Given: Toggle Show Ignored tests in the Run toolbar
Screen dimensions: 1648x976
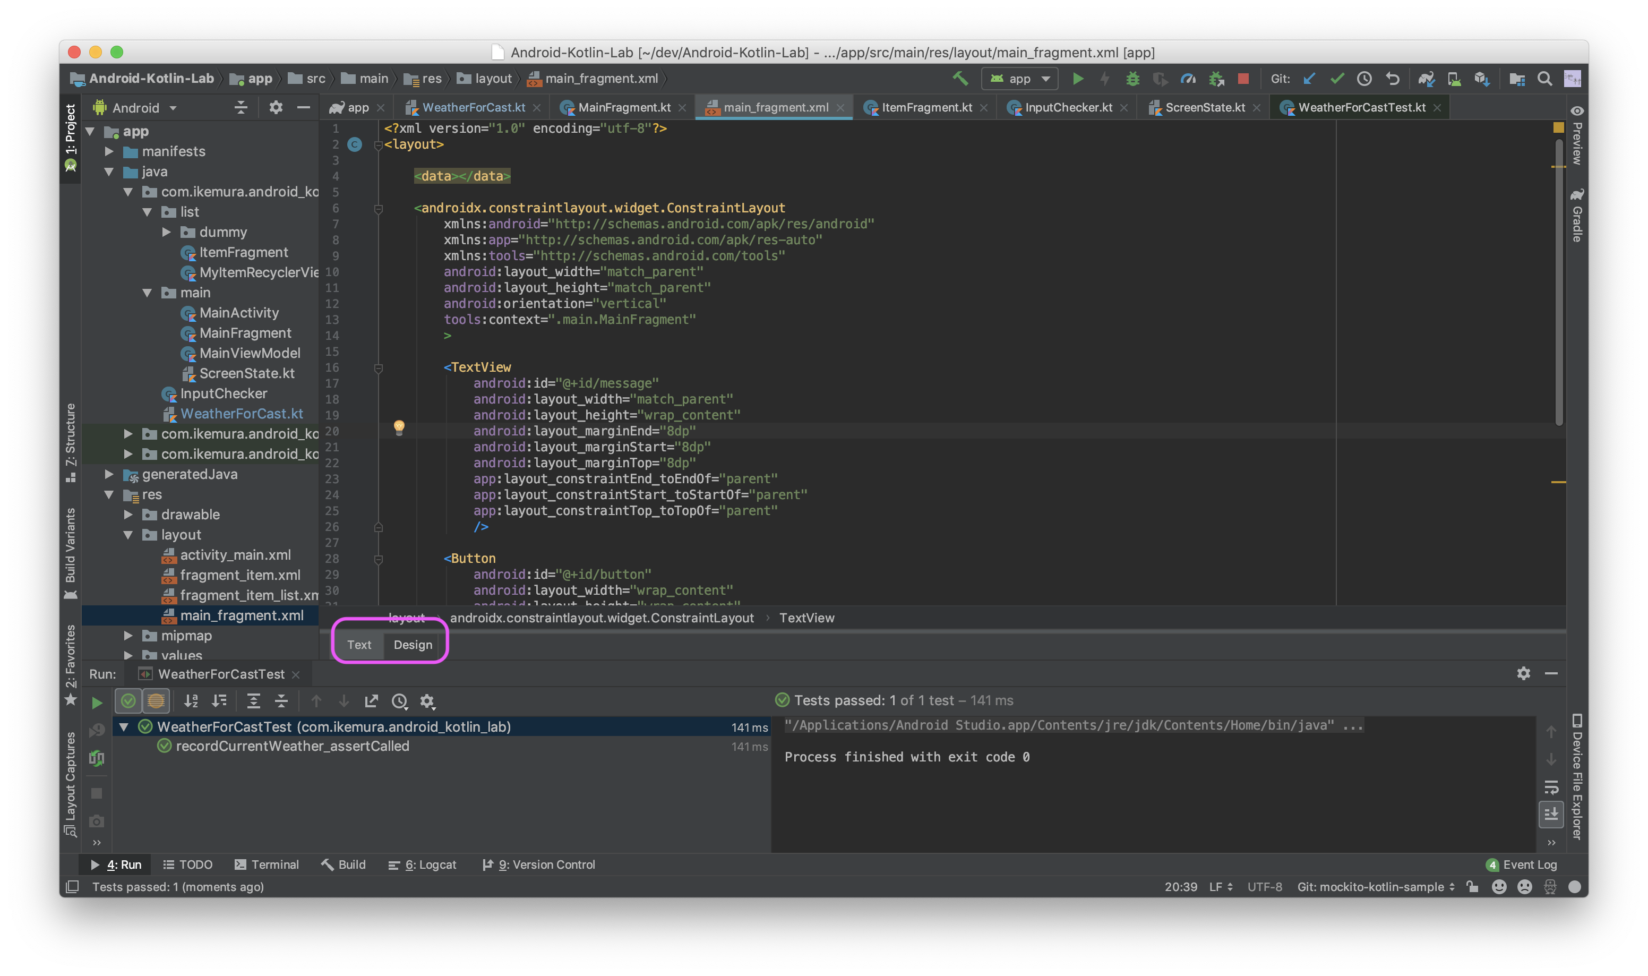Looking at the screenshot, I should tap(156, 701).
